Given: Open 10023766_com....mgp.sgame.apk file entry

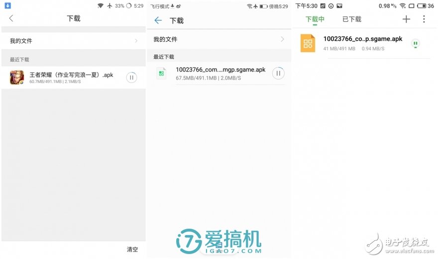Looking at the screenshot, I should pyautogui.click(x=220, y=70).
